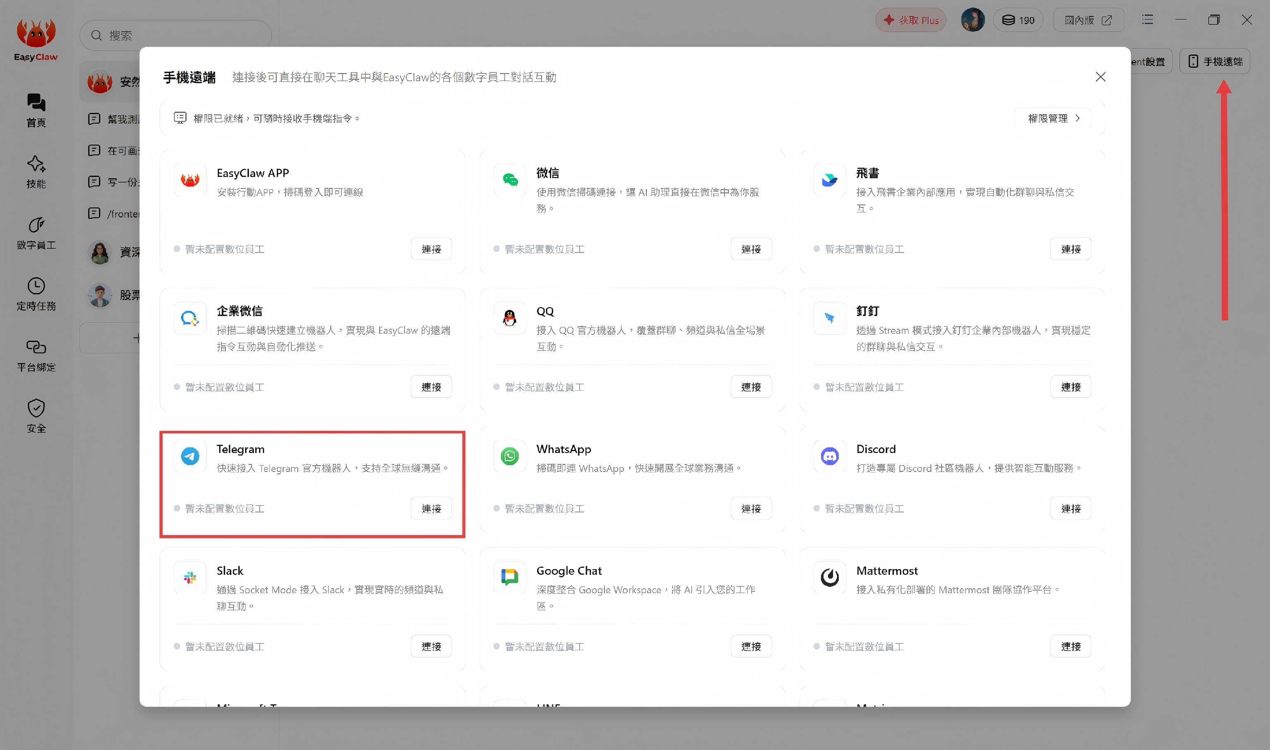Connect Google Chat with 連接 button
Image resolution: width=1270 pixels, height=750 pixels.
(x=751, y=646)
